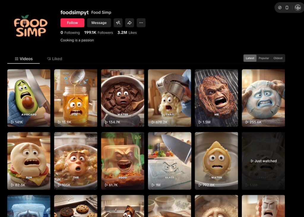Image resolution: width=304 pixels, height=217 pixels.
Task: Click the TikTok coin icon at top right
Action: click(280, 8)
